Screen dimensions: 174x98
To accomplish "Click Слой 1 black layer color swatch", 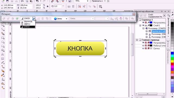I will (151, 25).
